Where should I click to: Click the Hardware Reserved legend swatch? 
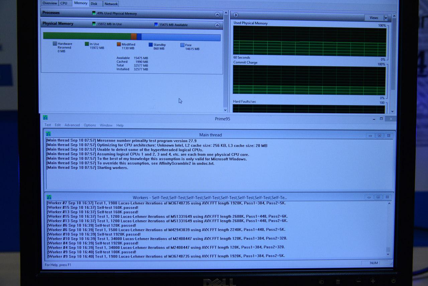(55, 44)
